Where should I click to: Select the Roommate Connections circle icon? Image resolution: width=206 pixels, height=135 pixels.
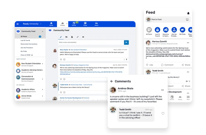point(166,30)
